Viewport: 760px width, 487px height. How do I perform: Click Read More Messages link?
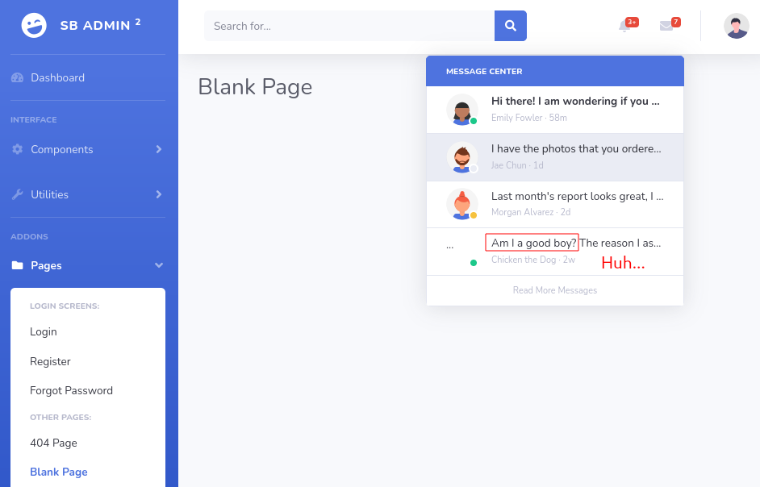[x=555, y=290]
